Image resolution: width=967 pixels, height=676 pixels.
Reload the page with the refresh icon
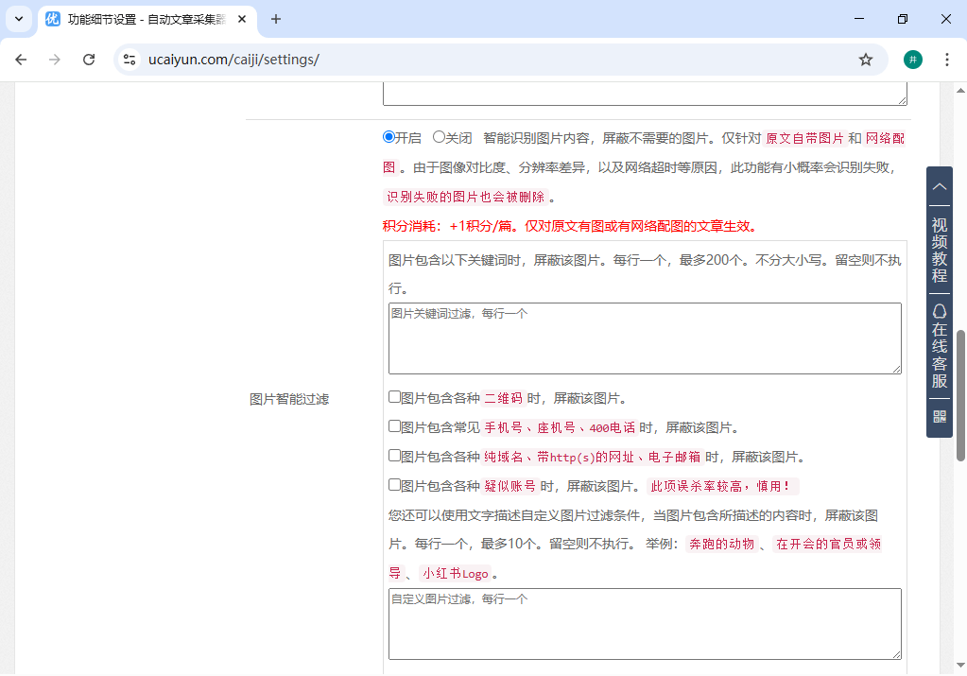(89, 59)
